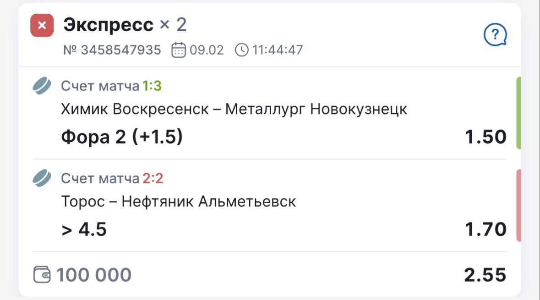Click the 1.70 odds value
Screen dimensions: 540x300
(x=485, y=229)
